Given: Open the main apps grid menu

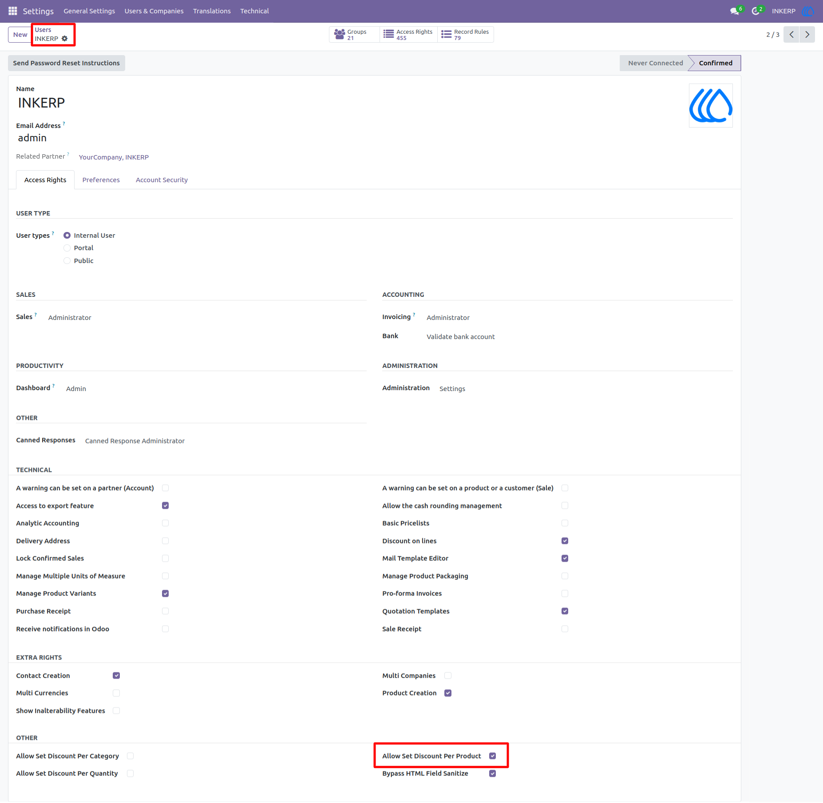Looking at the screenshot, I should [x=12, y=11].
